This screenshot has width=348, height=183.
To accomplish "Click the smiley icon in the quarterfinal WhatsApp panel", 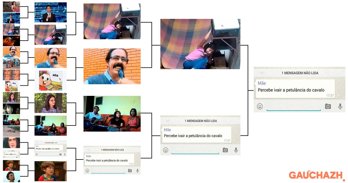I will click(87, 171).
